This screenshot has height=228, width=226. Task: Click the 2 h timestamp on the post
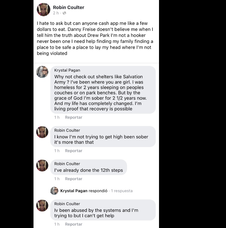pyautogui.click(x=56, y=13)
